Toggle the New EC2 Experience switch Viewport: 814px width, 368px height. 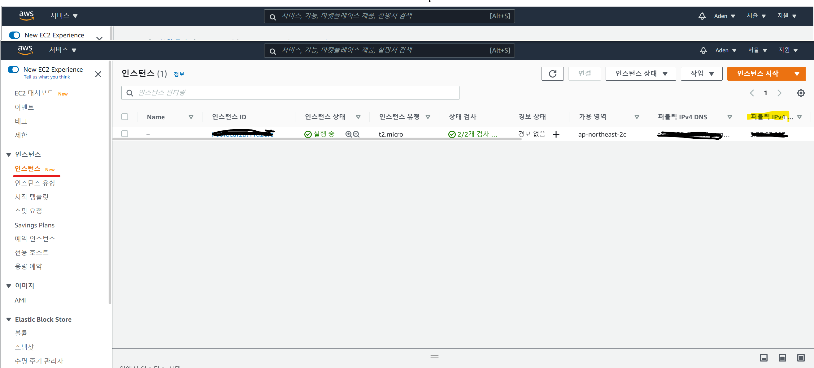tap(14, 70)
